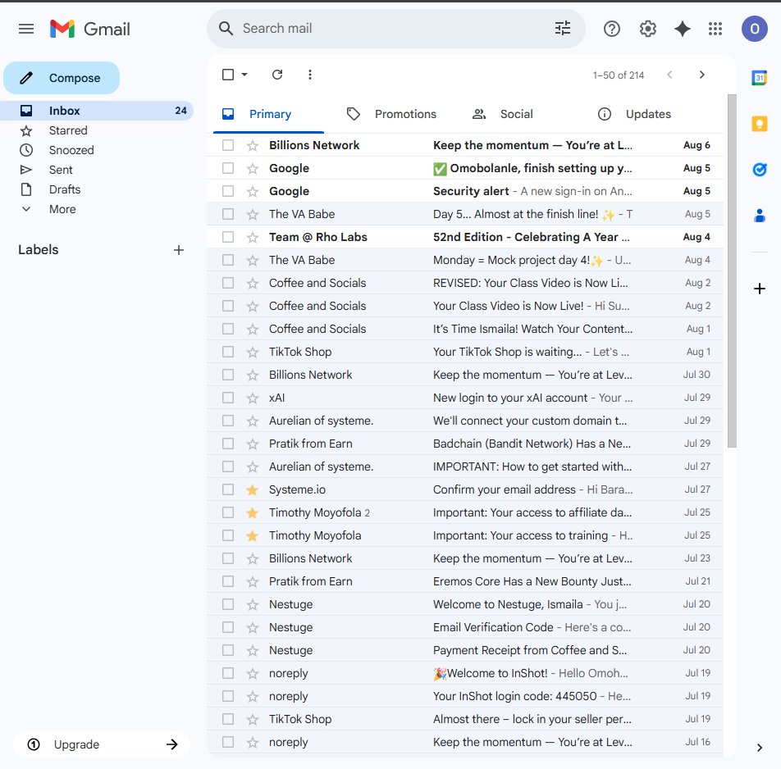Open the Support help icon
The image size is (781, 769).
coord(612,29)
